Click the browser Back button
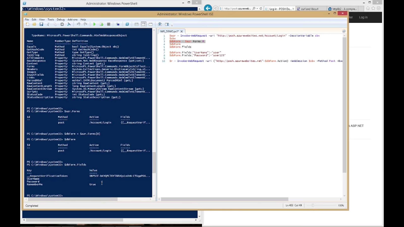This screenshot has height=227, width=404. (208, 8)
